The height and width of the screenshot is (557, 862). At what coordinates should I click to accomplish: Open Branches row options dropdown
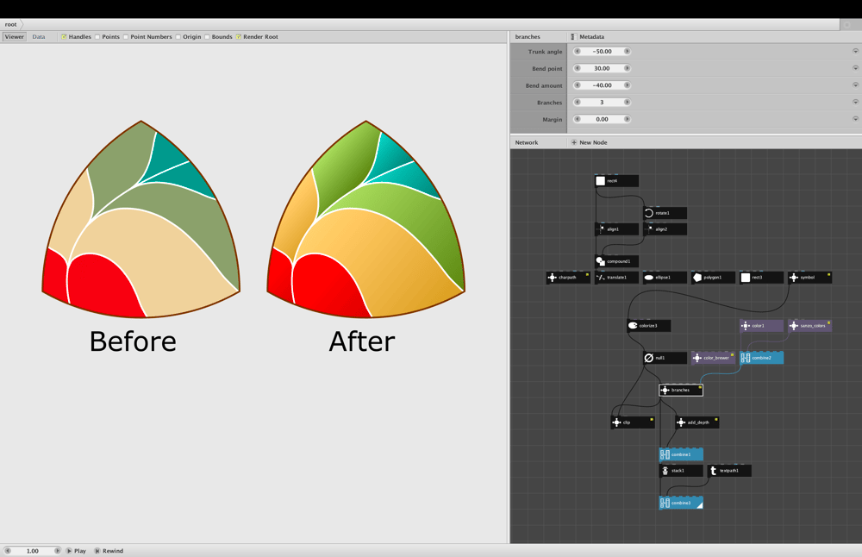[855, 103]
